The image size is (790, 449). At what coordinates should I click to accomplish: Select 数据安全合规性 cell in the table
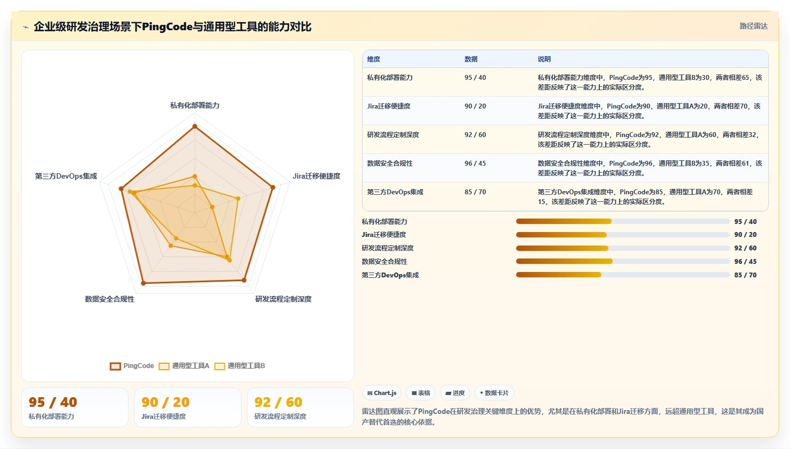point(390,164)
